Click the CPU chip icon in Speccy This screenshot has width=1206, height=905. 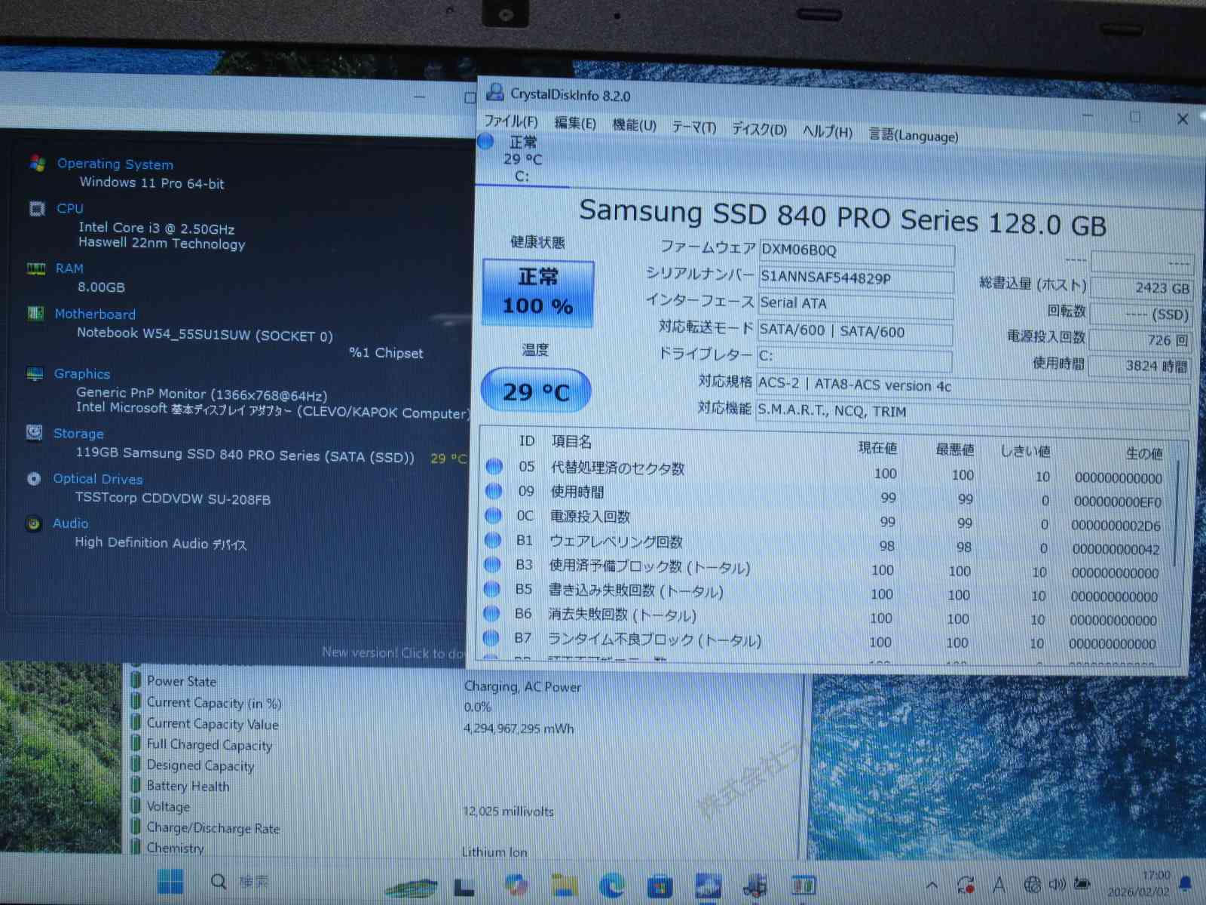coord(37,209)
